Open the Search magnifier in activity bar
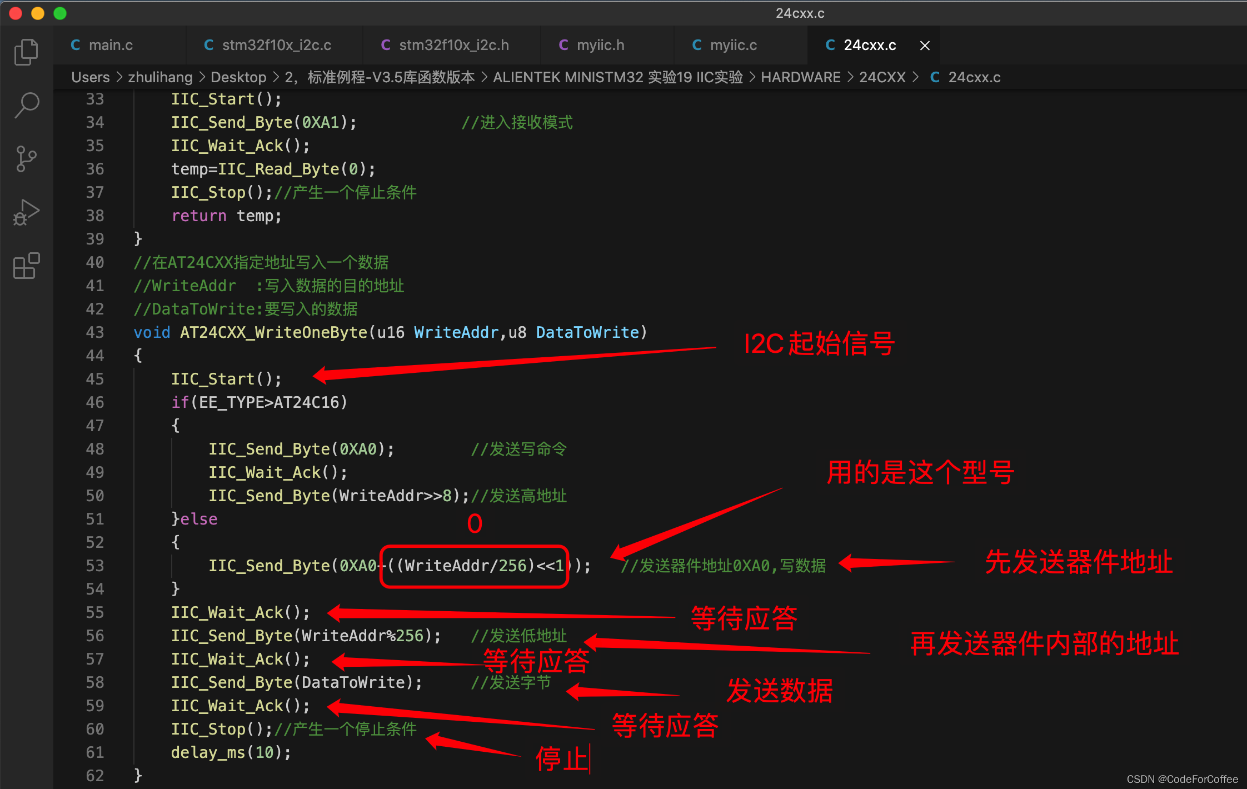 click(x=26, y=104)
